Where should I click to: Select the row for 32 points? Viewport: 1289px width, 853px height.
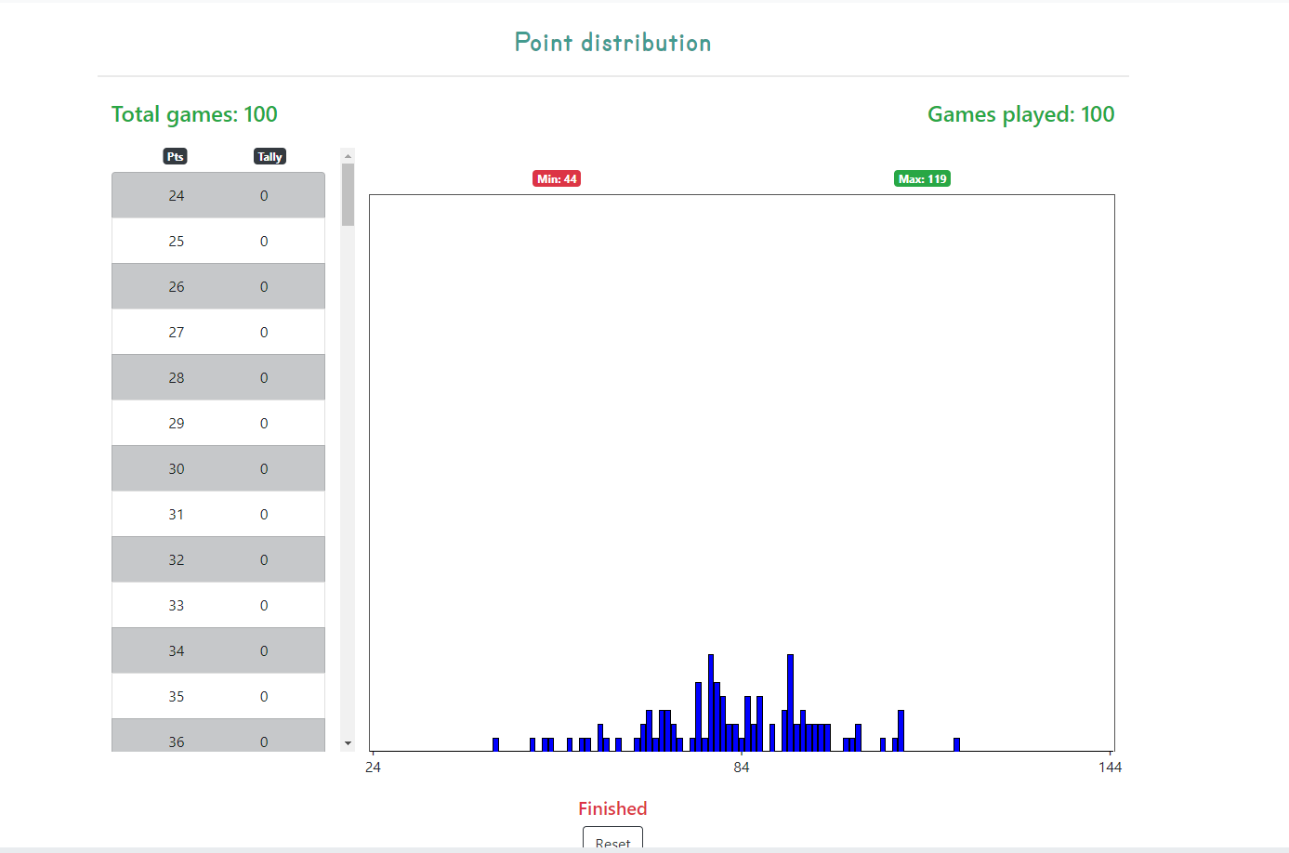point(218,559)
